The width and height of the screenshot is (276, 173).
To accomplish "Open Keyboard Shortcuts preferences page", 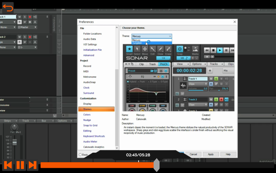I will point(94,136).
